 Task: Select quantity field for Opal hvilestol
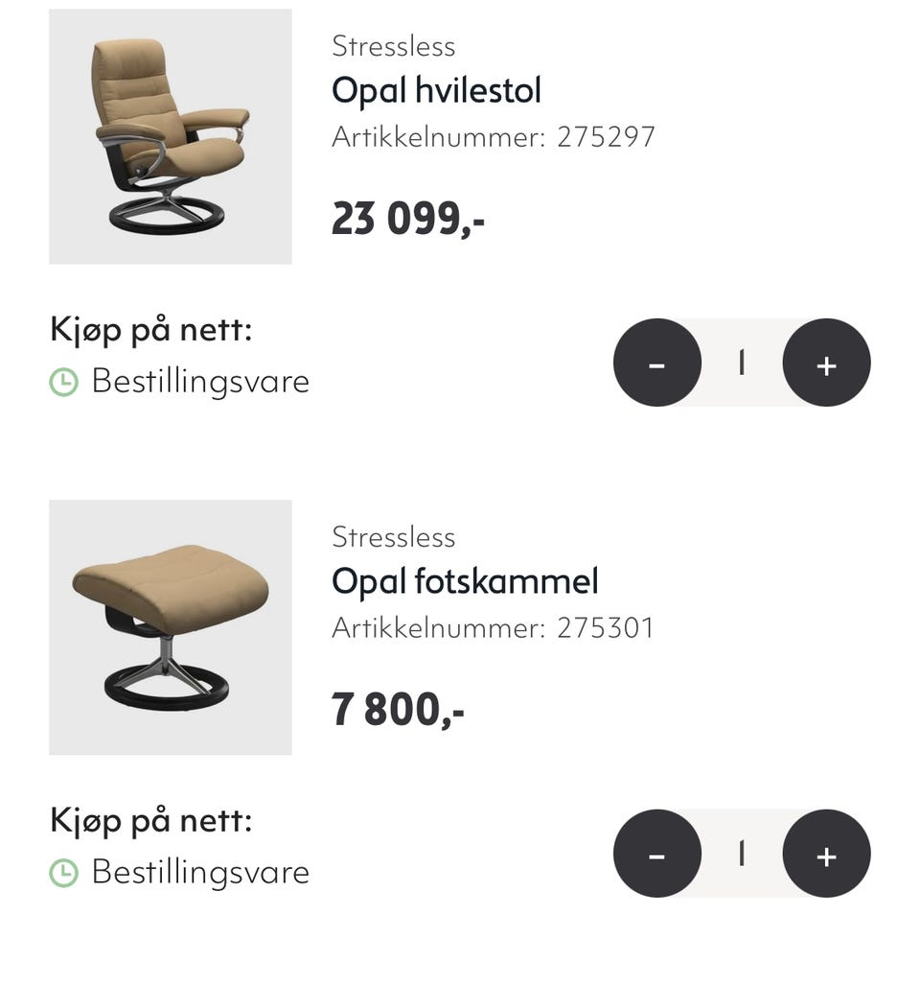[742, 364]
